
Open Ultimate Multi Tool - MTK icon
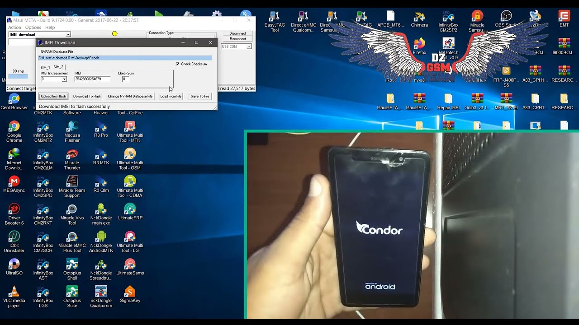130,132
